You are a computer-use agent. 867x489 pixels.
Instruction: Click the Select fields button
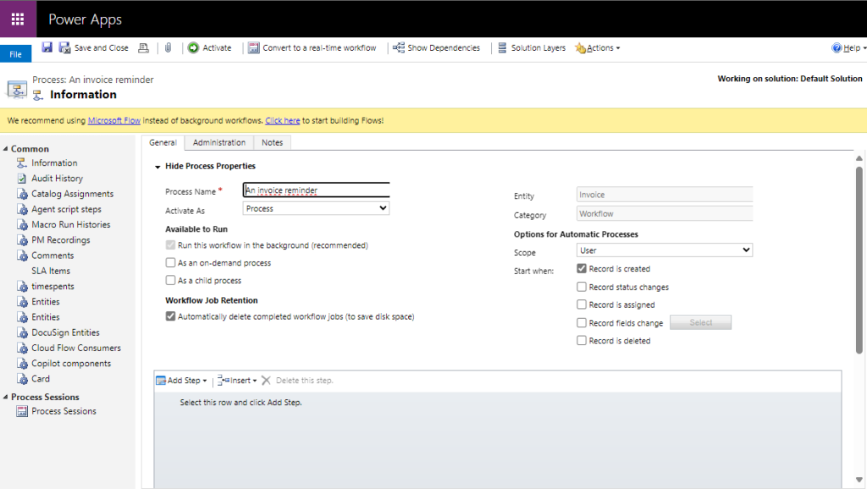pos(700,322)
